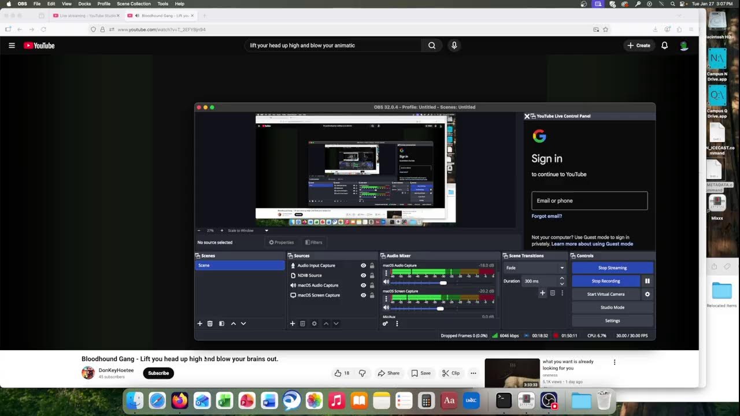This screenshot has height=416, width=740.
Task: Open the Fade transition dropdown
Action: tap(535, 268)
